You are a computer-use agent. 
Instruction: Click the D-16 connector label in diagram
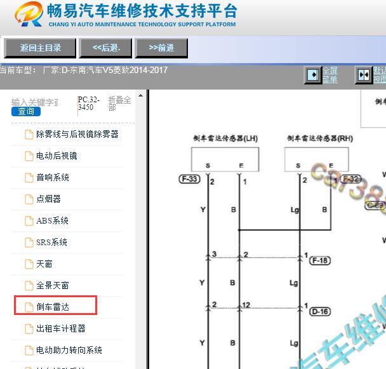coord(320,312)
